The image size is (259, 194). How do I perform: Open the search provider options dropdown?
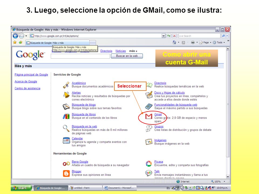[227, 36]
